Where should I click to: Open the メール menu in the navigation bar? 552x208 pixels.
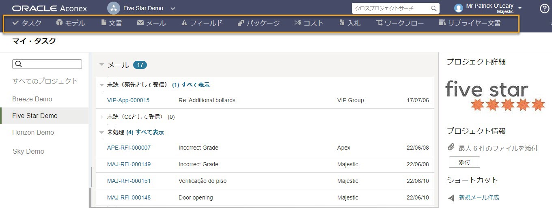tap(151, 23)
